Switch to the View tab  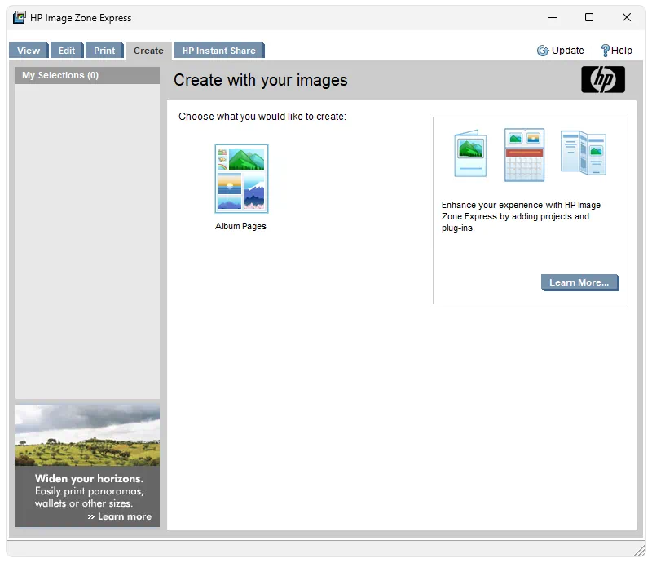pos(29,51)
